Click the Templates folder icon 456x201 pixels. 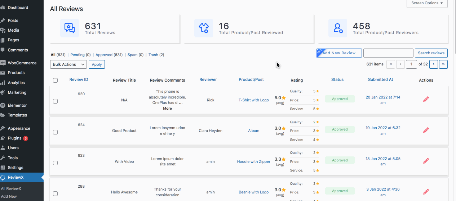pyautogui.click(x=3, y=115)
